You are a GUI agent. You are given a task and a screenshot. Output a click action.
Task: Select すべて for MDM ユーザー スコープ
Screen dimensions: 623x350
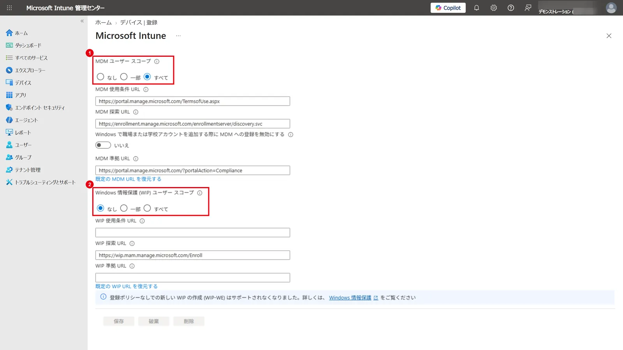click(x=147, y=77)
